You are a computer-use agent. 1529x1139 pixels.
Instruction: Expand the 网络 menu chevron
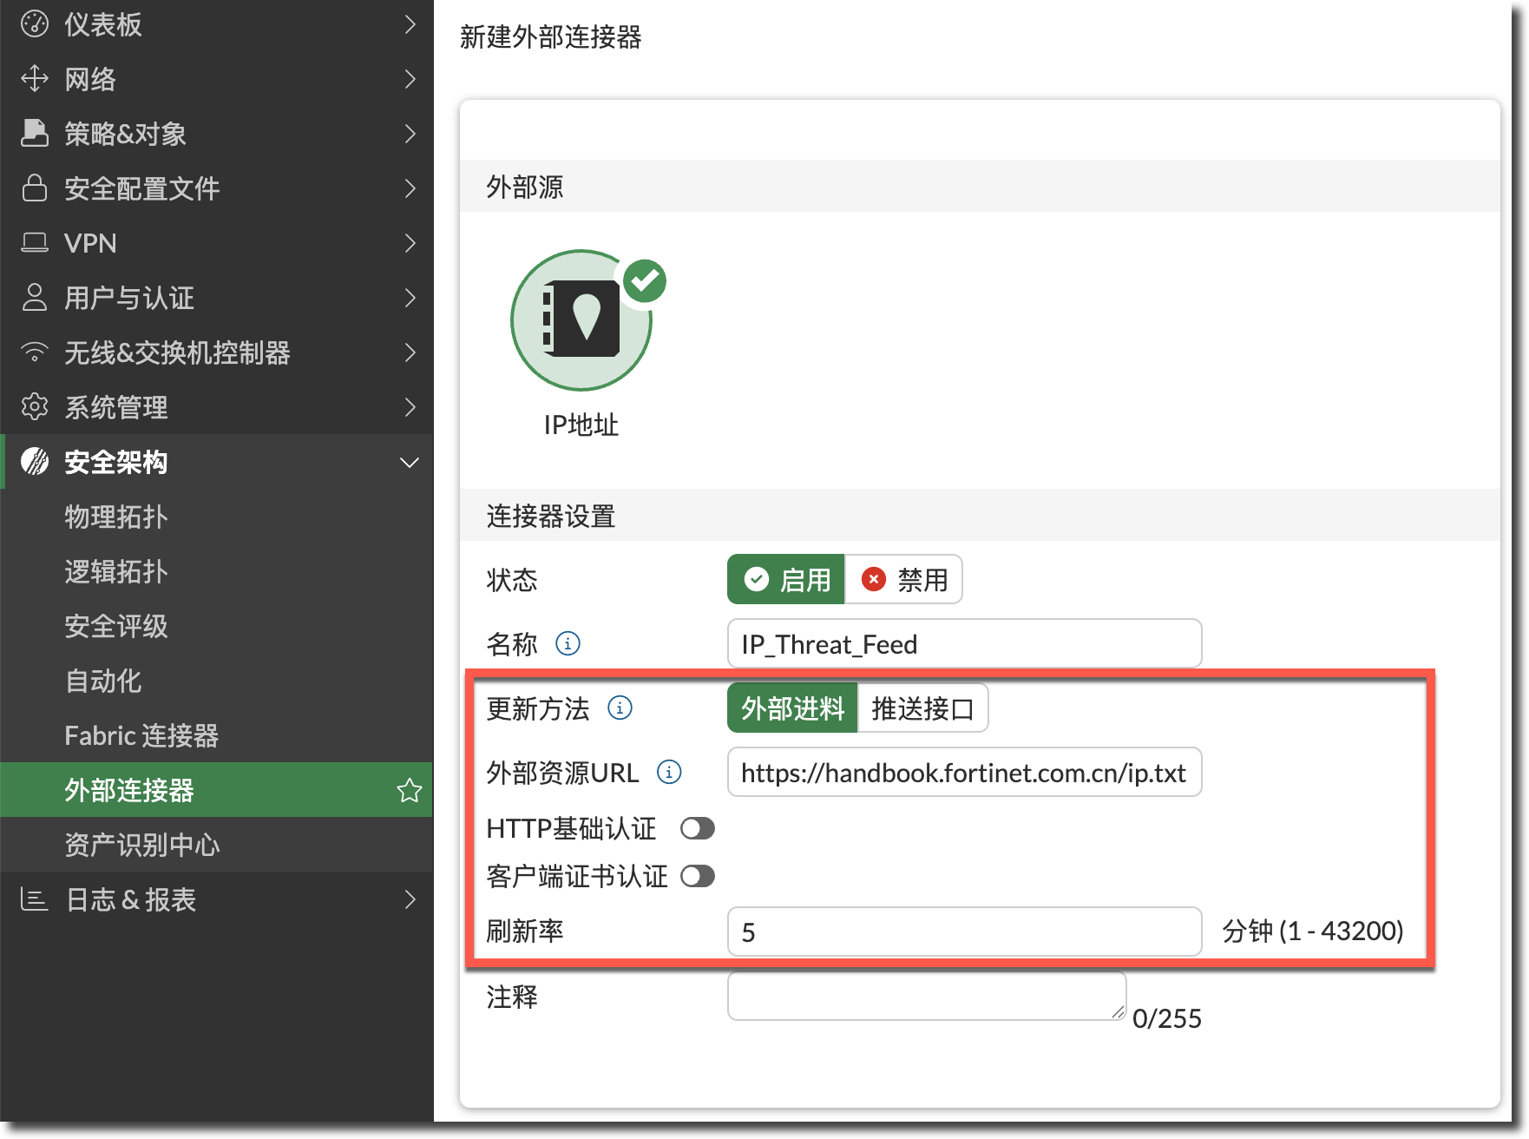[x=410, y=79]
